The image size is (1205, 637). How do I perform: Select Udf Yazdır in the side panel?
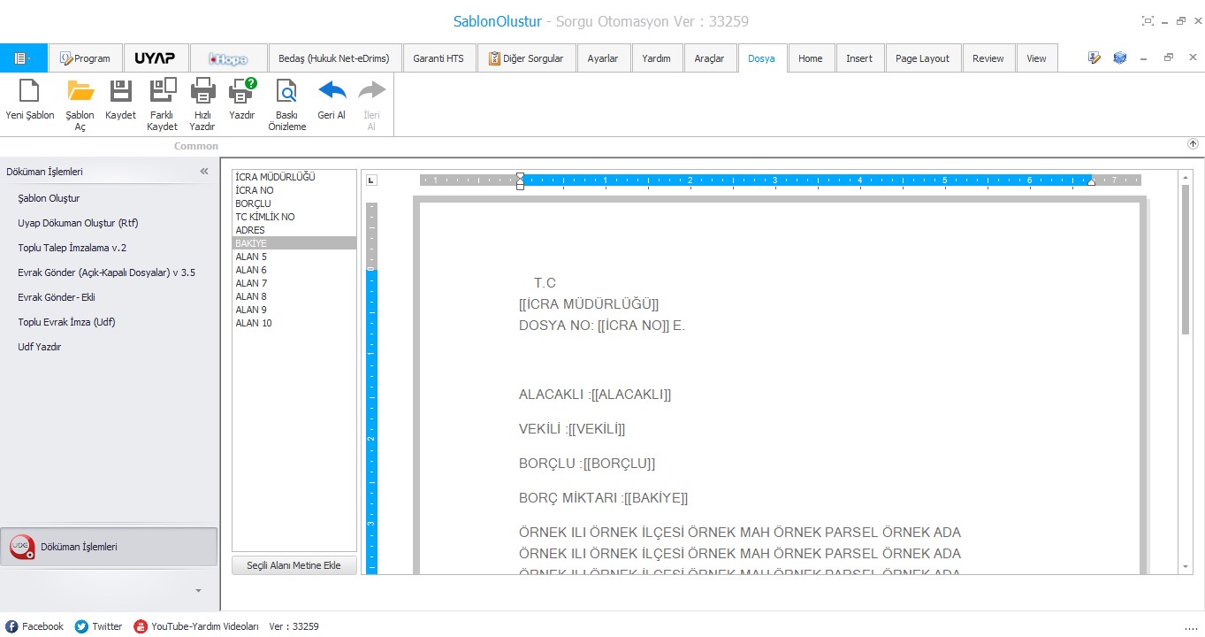coord(40,347)
